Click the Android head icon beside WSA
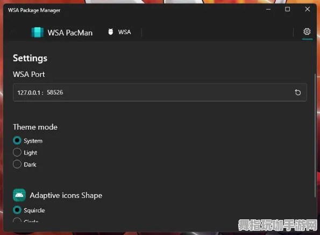Viewport: 320px width, 235px height. [111, 32]
